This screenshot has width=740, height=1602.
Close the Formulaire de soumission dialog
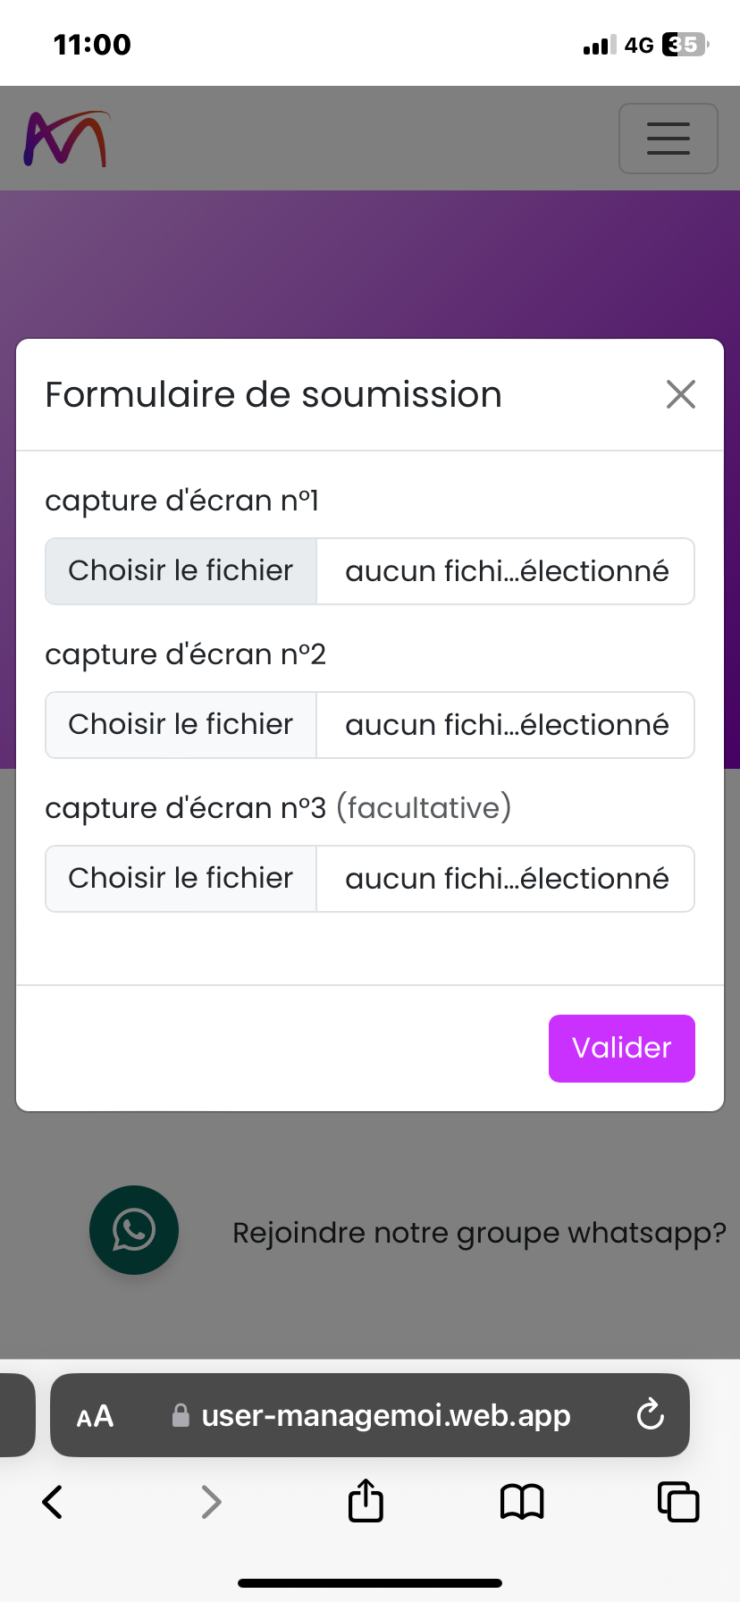(x=681, y=394)
